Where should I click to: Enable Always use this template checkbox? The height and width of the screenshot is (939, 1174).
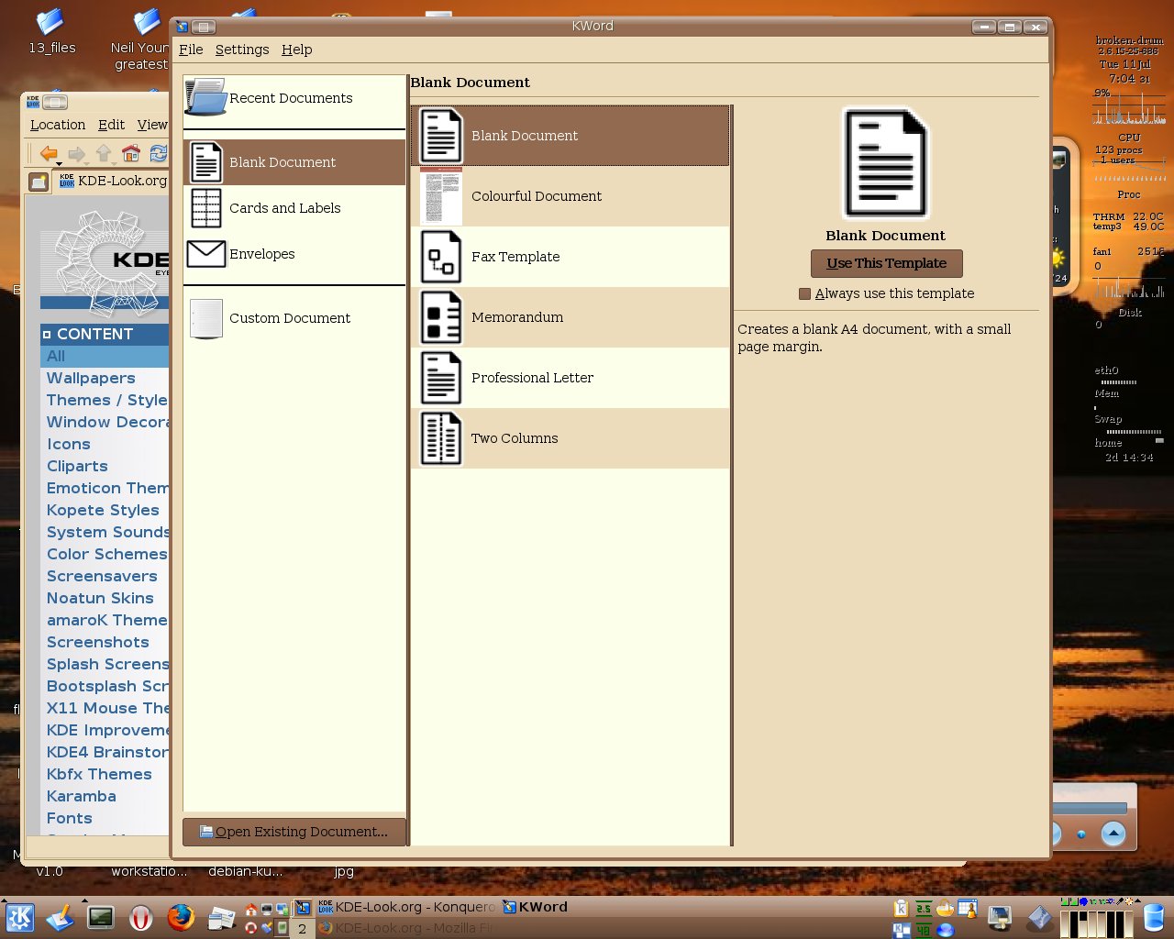[x=804, y=294]
